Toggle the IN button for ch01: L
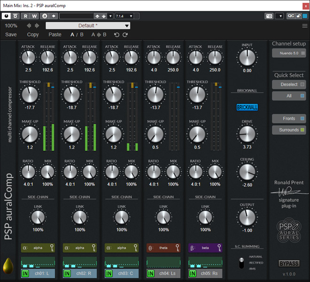 pos(25,273)
